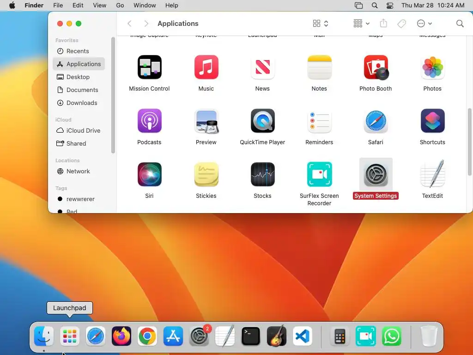Select the Notes app icon
Screen dimensions: 473x355
tap(319, 67)
